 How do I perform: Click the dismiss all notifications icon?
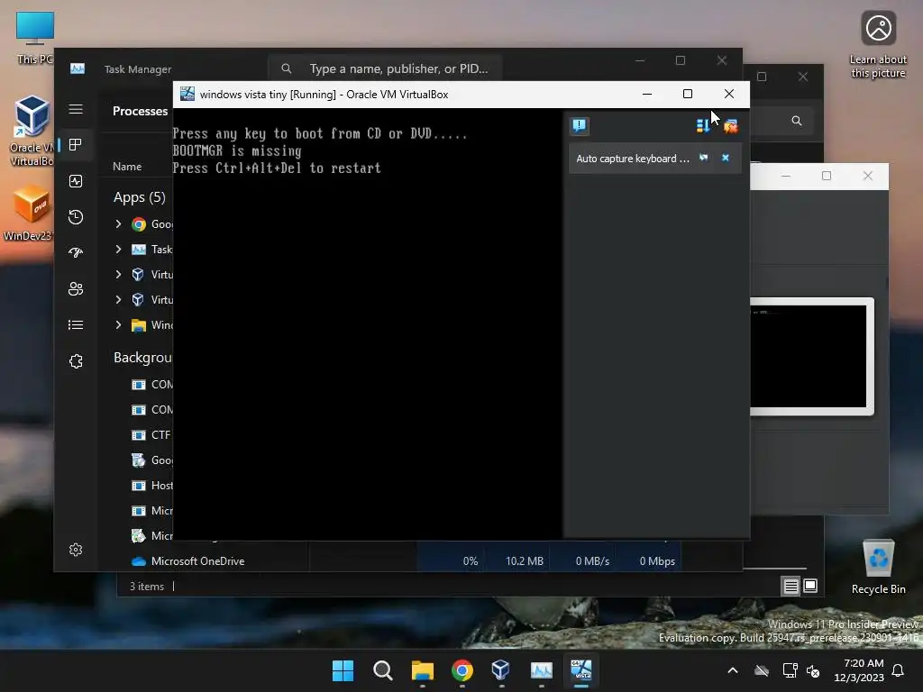pos(730,126)
